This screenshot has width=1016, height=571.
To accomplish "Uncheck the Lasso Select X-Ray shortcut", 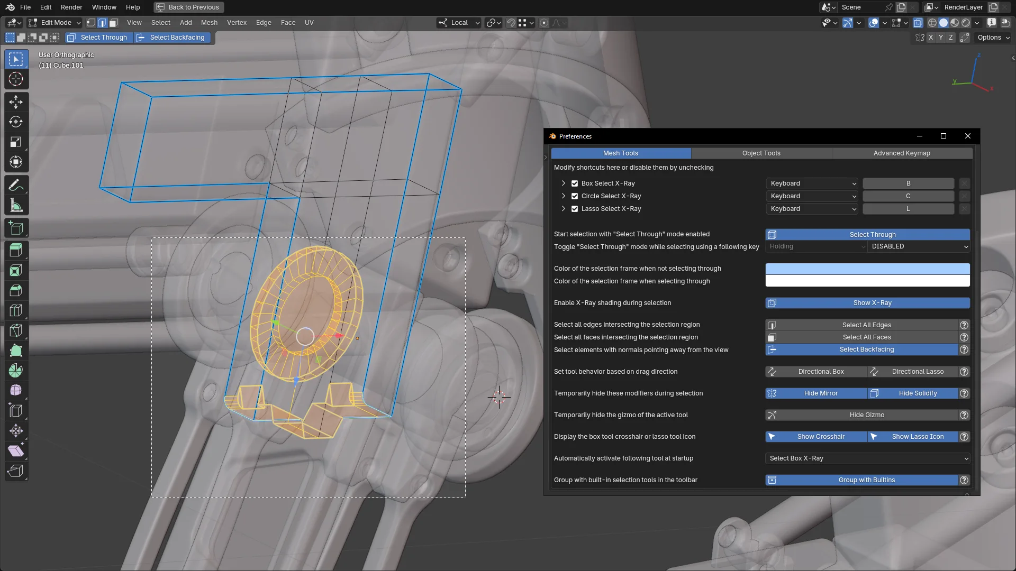I will (575, 208).
